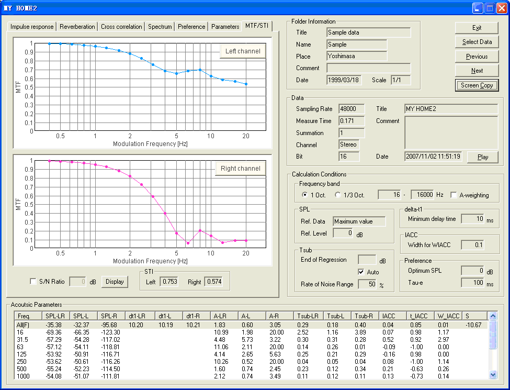Image resolution: width=510 pixels, height=390 pixels.
Task: Click the Exit button
Action: (x=477, y=28)
